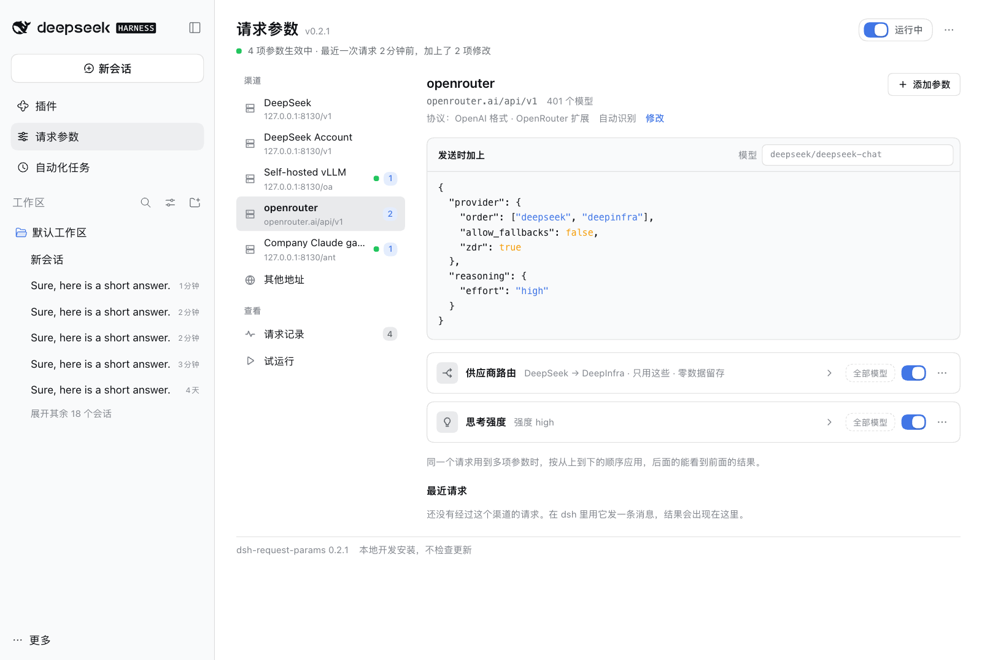Start a new chat with 新会话 button
The width and height of the screenshot is (982, 660).
107,68
